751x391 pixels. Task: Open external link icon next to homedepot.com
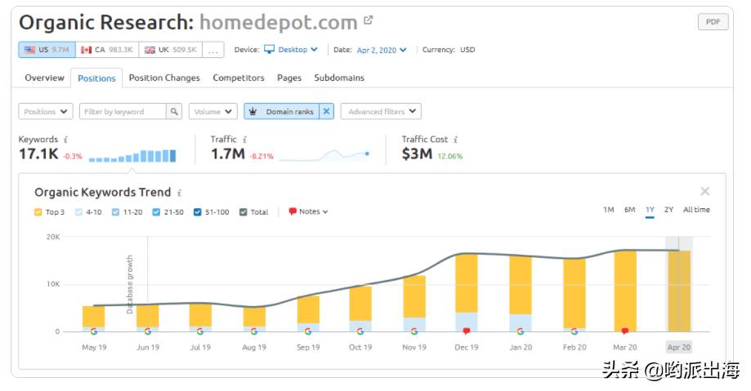click(x=368, y=20)
